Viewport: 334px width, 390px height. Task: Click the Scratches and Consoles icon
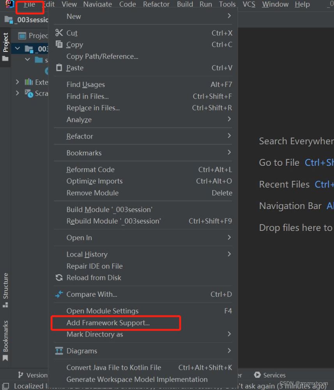(x=29, y=93)
